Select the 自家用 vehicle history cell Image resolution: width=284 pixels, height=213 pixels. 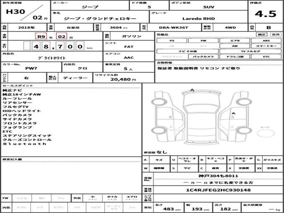point(73,28)
